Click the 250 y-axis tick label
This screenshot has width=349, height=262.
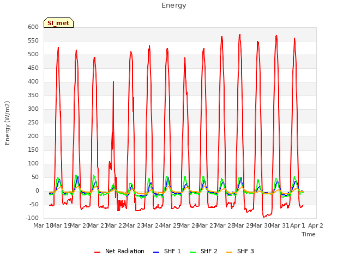(x=33, y=122)
